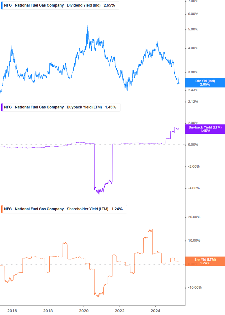225x315 pixels.
Task: Click NFG ticker in the Dividend Yield legend
Action: [x=8, y=5]
